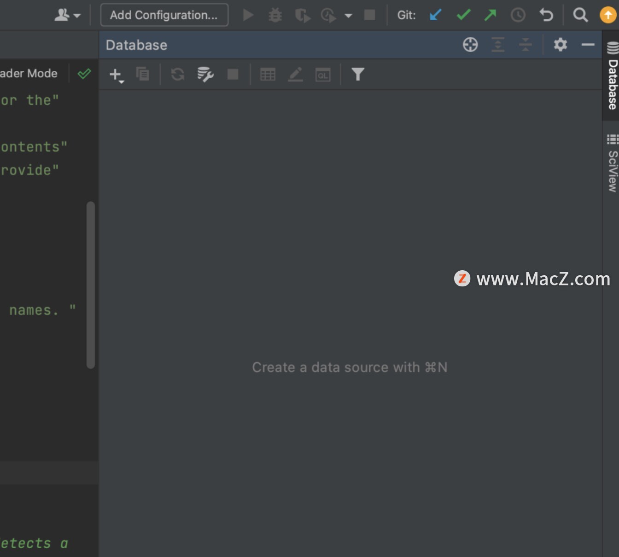Click the Add Configuration button

tap(164, 15)
